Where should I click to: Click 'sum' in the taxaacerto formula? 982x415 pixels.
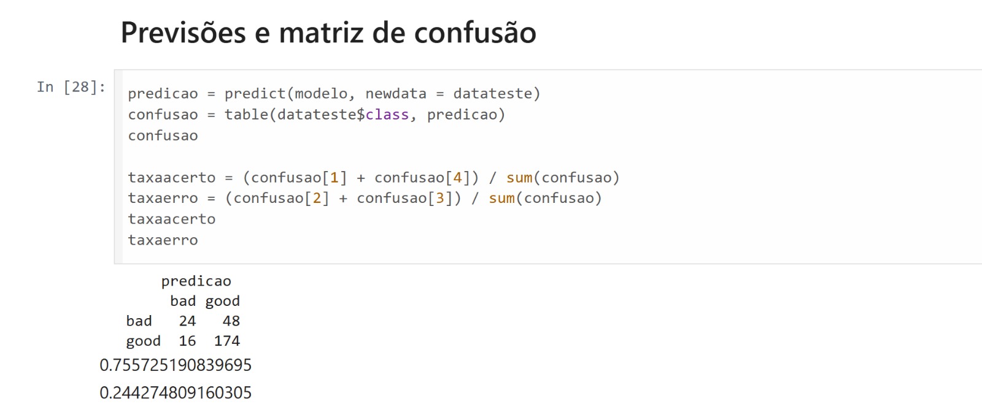pyautogui.click(x=519, y=178)
